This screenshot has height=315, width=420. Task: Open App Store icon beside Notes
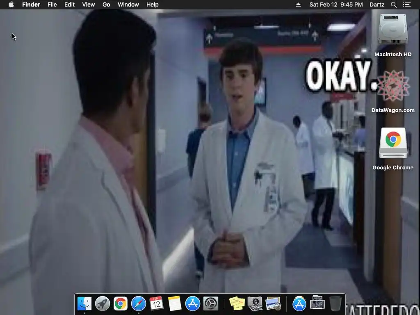pos(193,304)
